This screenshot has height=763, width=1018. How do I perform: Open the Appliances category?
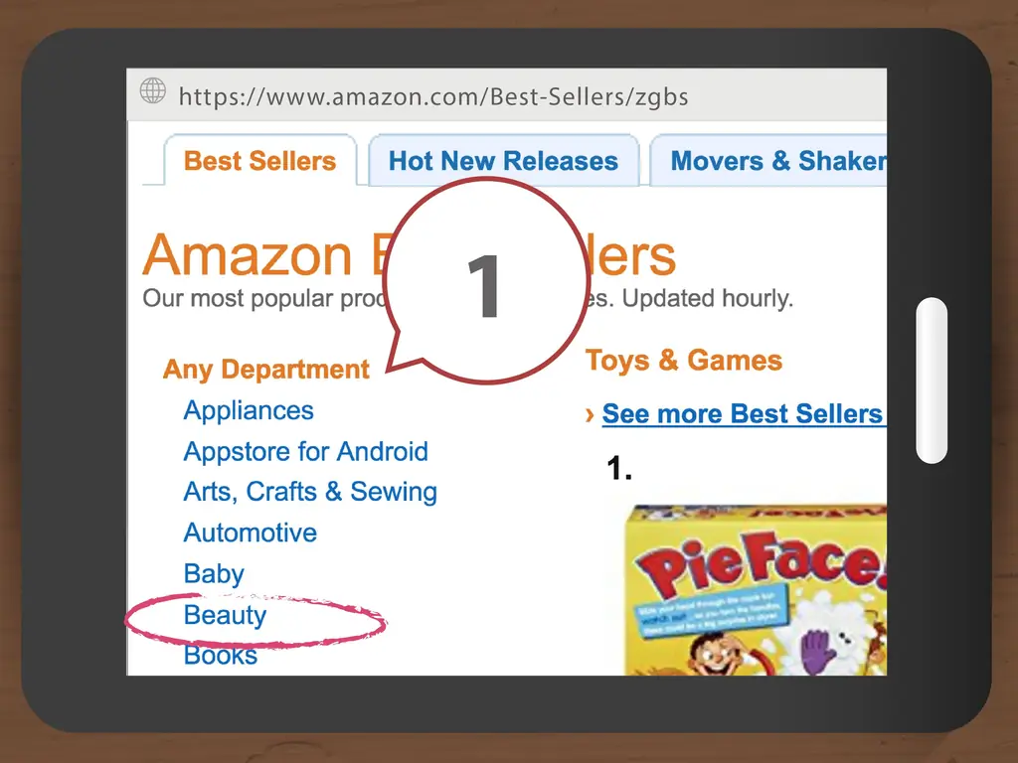click(248, 410)
